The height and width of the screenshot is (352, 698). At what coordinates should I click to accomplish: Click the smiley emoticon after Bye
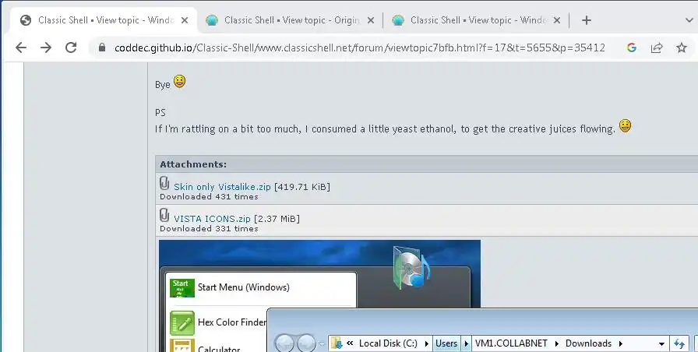[x=179, y=82]
